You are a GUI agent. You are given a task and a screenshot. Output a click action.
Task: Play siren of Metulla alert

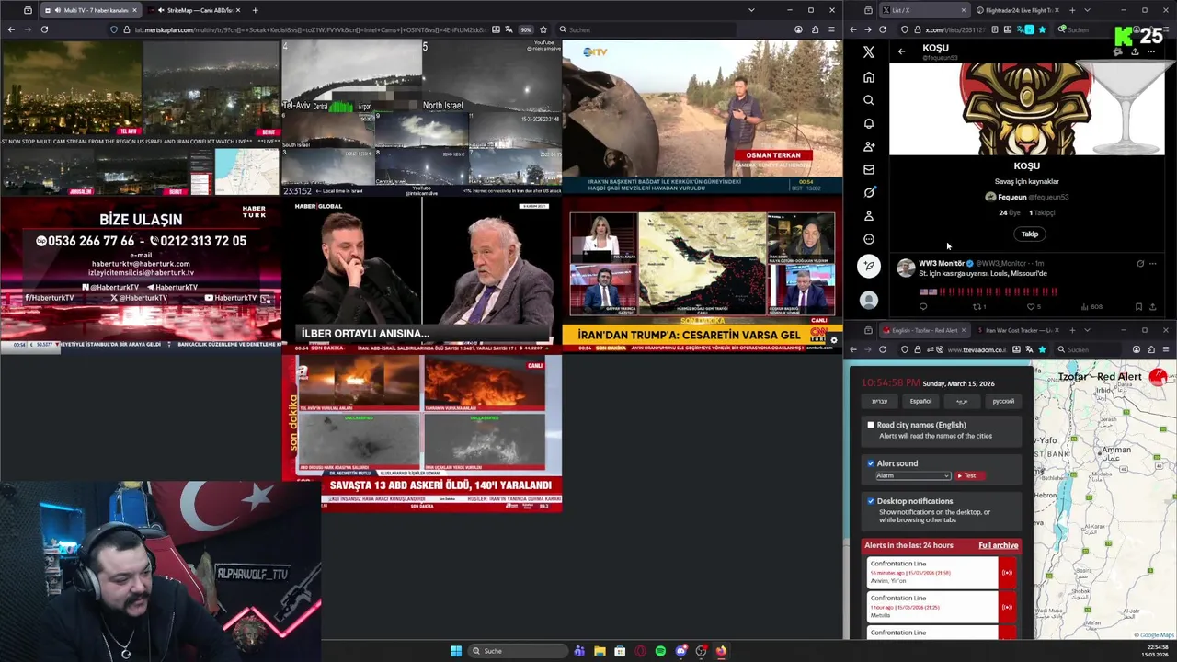point(1007,607)
